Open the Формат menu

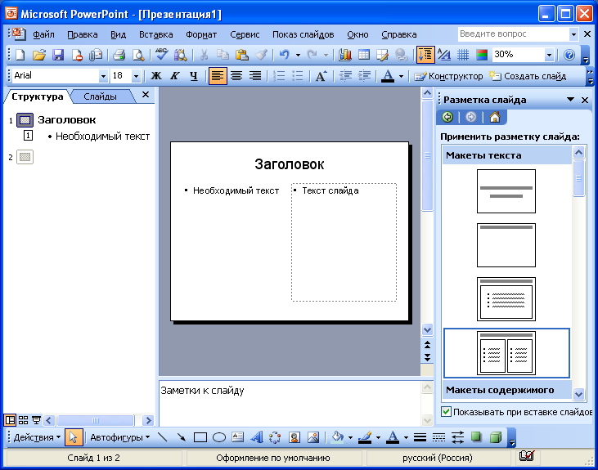(x=201, y=34)
